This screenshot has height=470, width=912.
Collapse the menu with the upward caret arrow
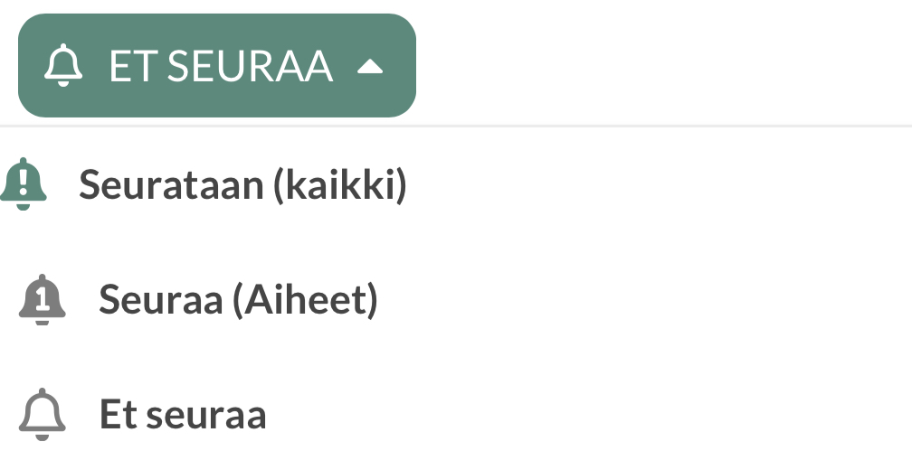coord(371,67)
